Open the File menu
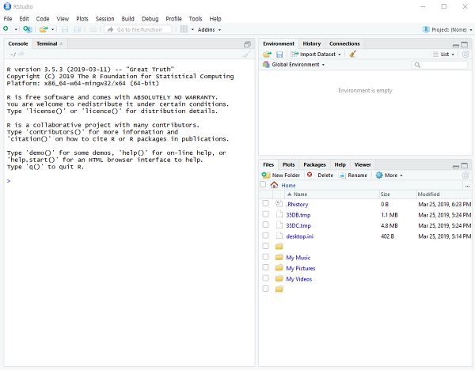The width and height of the screenshot is (475, 370). (8, 19)
